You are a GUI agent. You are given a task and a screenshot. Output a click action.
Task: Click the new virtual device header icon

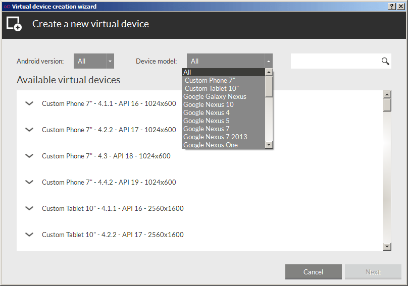click(14, 24)
